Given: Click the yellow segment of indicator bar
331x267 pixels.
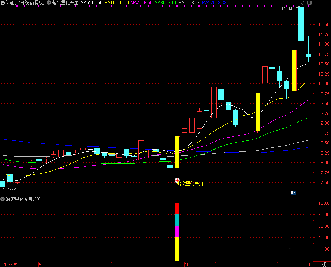Looking at the screenshot, I should (x=178, y=249).
